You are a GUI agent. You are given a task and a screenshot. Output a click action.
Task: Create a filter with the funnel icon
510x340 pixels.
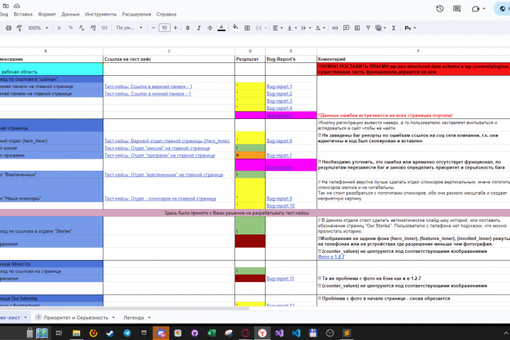click(x=368, y=28)
